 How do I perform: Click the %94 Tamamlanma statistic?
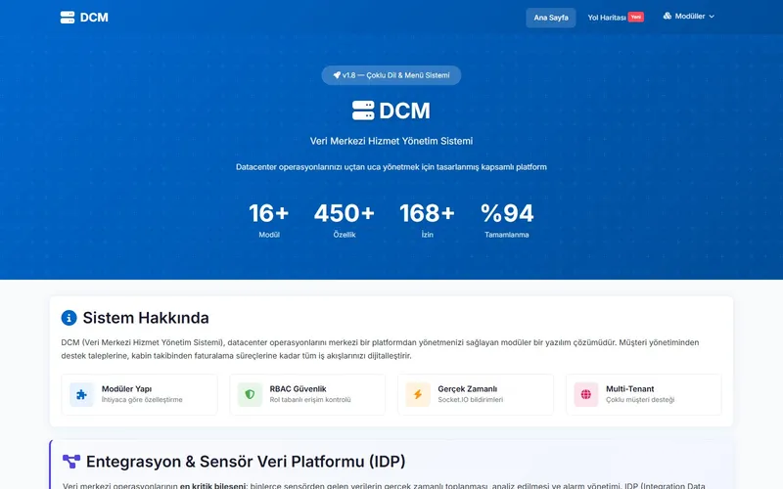507,220
